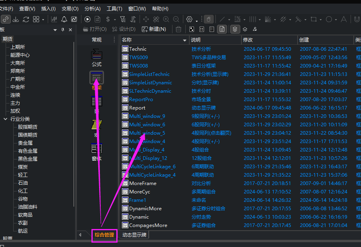
Task: Click the 新建(N) button
Action: coord(154,29)
